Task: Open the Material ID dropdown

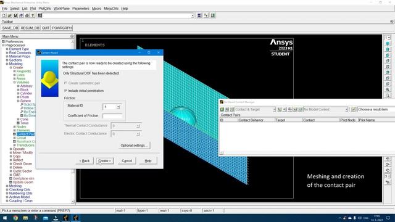Action: click(x=118, y=107)
